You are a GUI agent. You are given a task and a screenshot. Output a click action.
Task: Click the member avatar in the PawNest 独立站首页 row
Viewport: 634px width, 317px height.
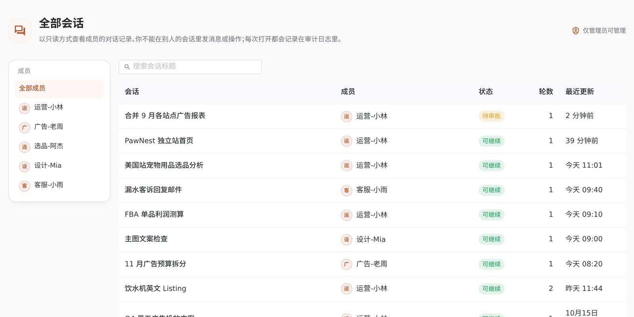347,141
